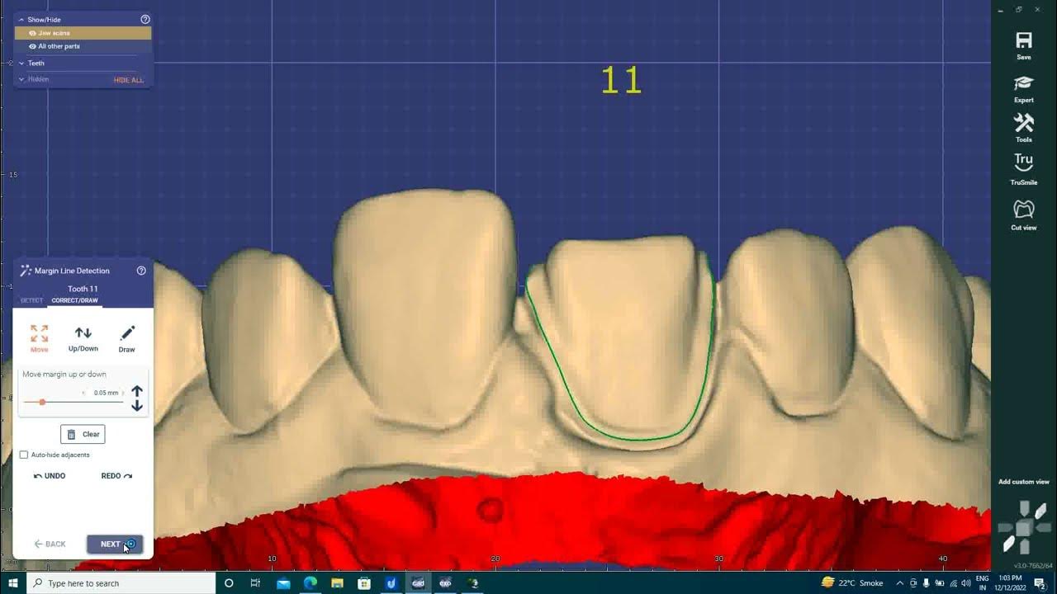Click view cube right arrow
The height and width of the screenshot is (594, 1057).
(x=1042, y=528)
